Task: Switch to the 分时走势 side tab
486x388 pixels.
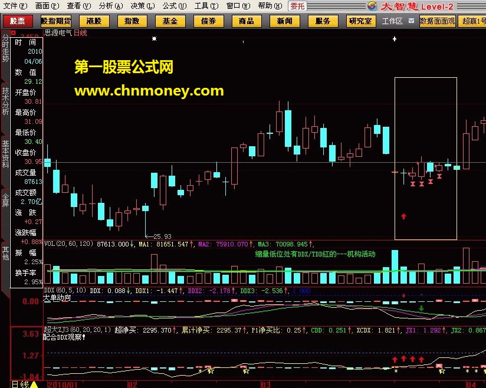Action: click(x=5, y=48)
